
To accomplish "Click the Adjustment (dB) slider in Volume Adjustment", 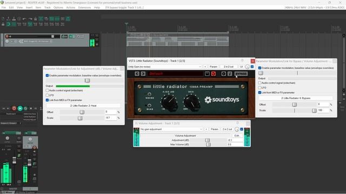I will coord(208,140).
